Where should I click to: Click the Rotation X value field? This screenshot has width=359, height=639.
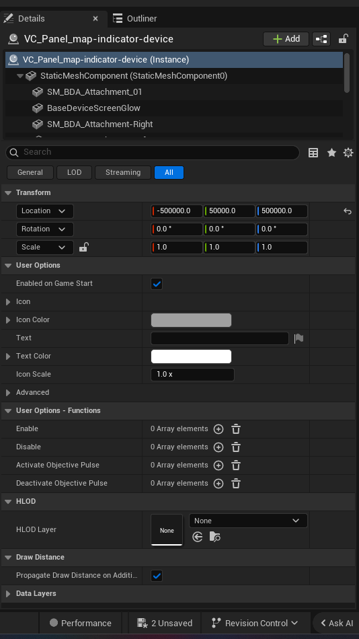point(177,229)
